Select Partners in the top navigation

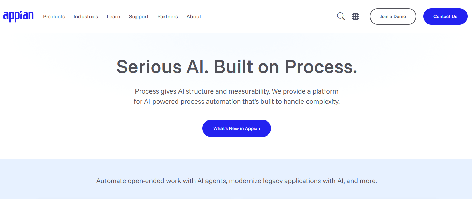pos(168,17)
